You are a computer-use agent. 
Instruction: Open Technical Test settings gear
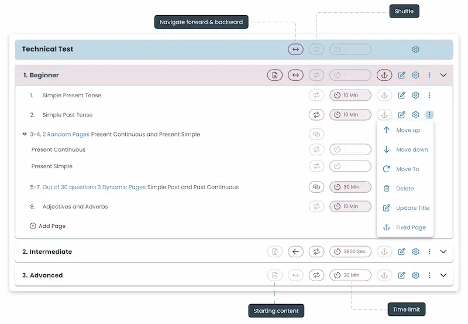tap(415, 49)
